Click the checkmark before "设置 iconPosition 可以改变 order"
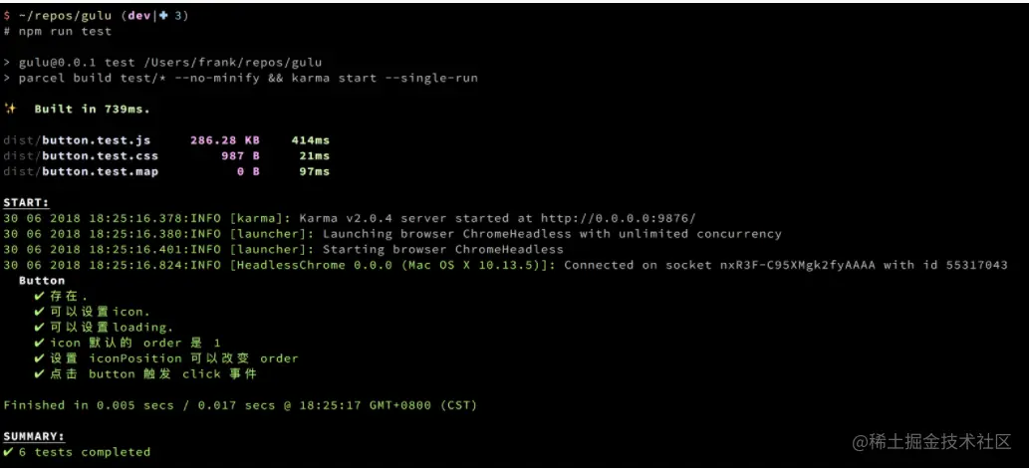 (39, 358)
